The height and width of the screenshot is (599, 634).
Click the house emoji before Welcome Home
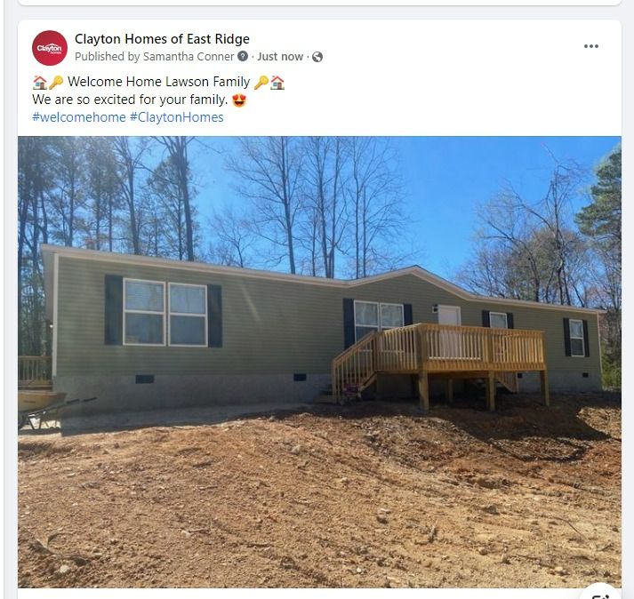click(40, 82)
